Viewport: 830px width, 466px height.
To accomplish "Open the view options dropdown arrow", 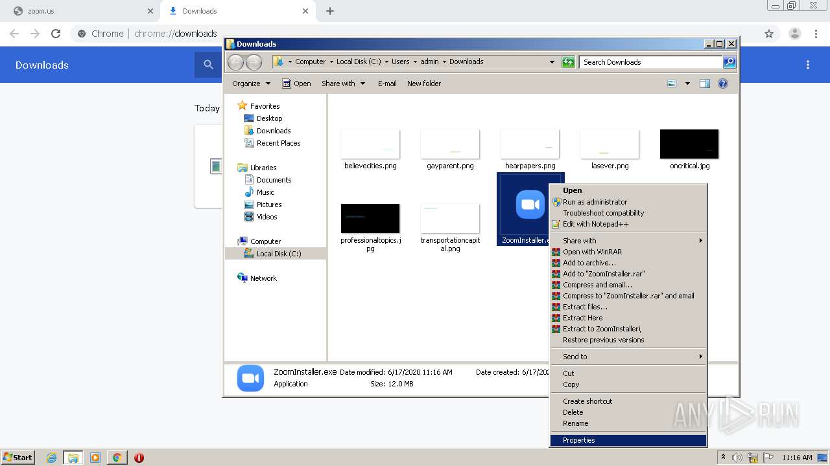I will tap(687, 83).
